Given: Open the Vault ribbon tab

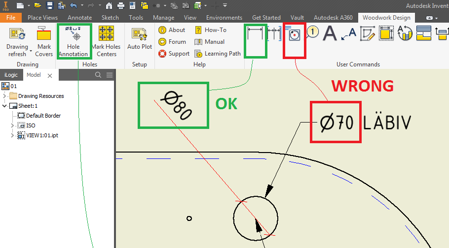Looking at the screenshot, I should (297, 18).
